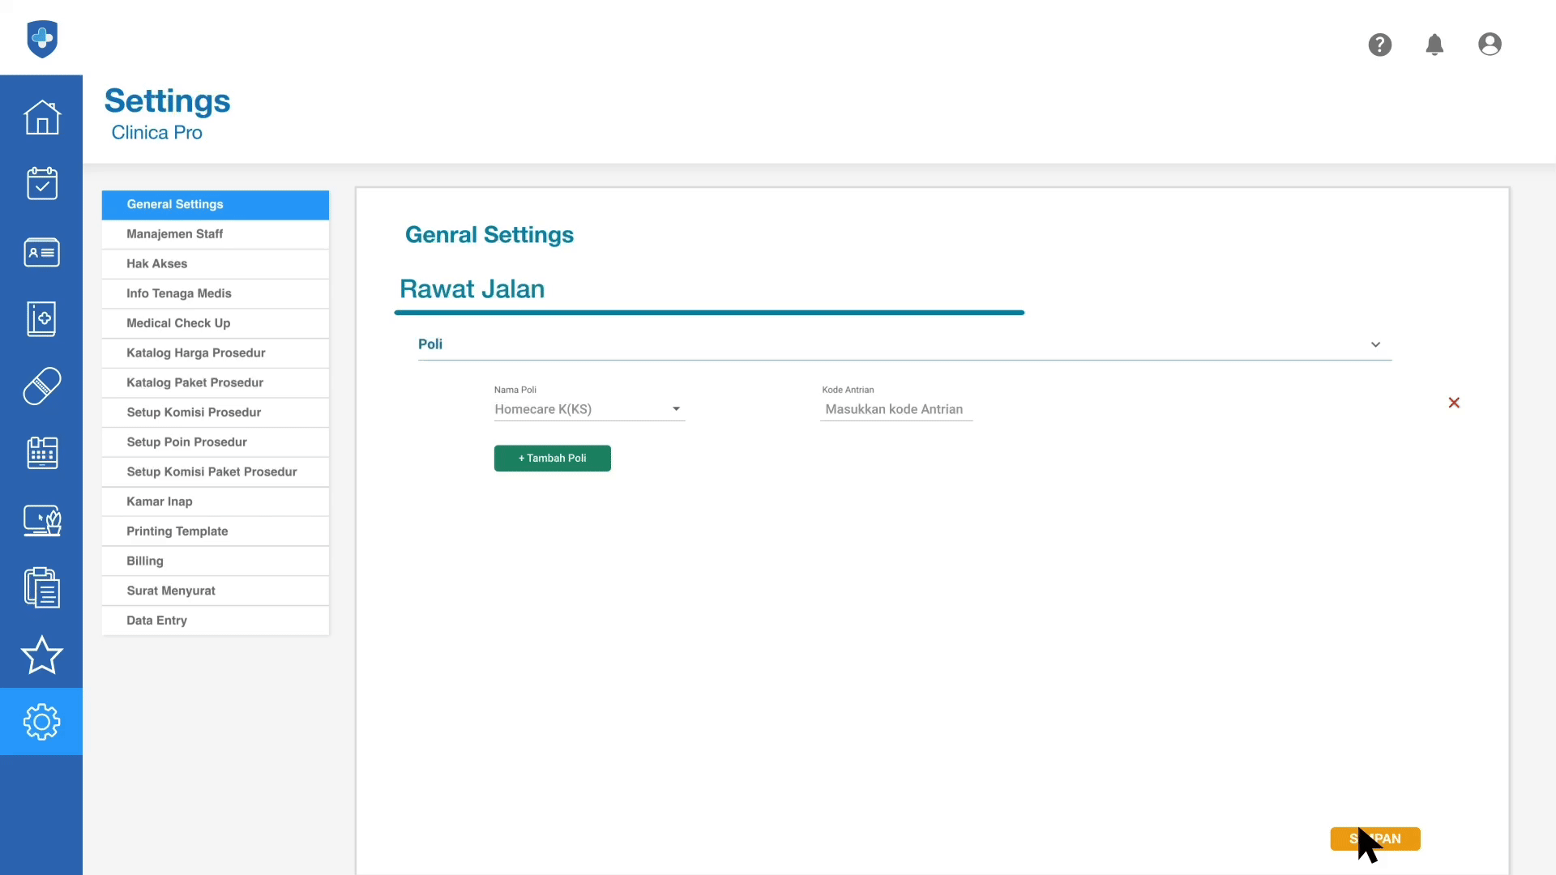Click the patient ID card icon

(41, 252)
